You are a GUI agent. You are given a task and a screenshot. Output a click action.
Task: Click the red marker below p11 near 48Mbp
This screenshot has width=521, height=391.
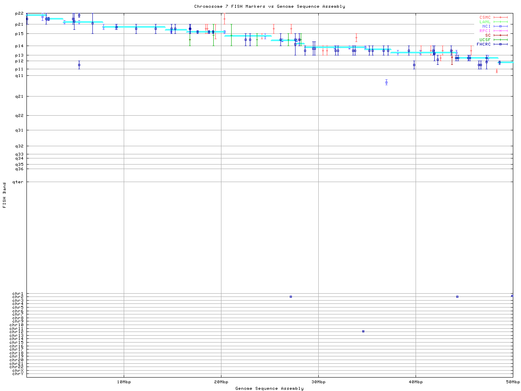(497, 71)
